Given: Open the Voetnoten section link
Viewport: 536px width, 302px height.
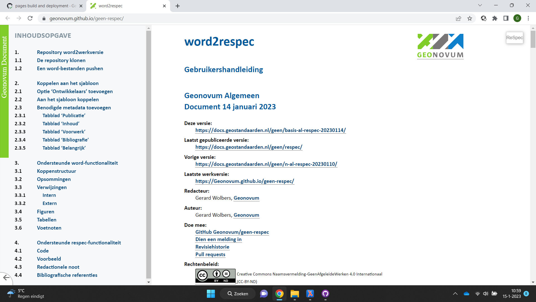Looking at the screenshot, I should coord(49,228).
